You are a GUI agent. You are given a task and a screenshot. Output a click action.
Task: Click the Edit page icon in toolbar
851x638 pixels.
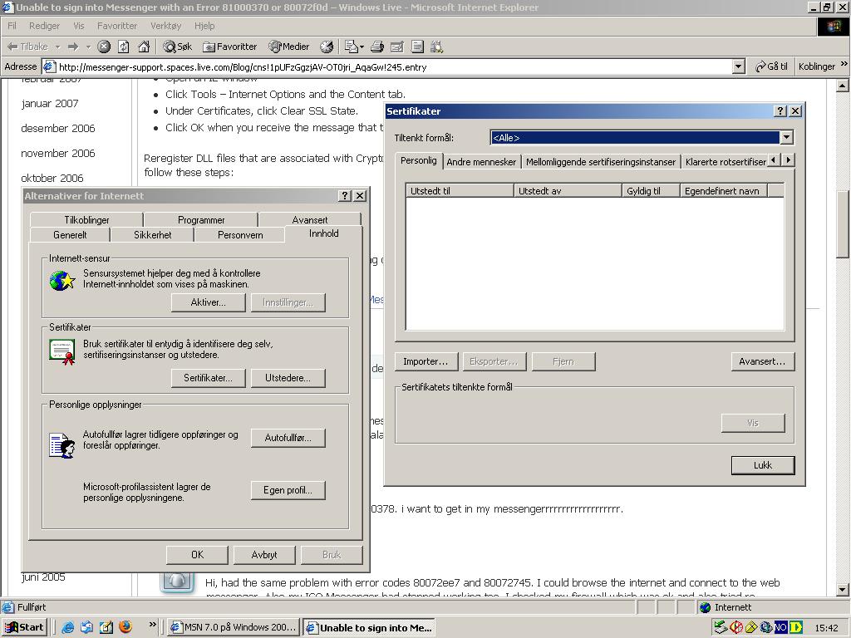(x=397, y=47)
